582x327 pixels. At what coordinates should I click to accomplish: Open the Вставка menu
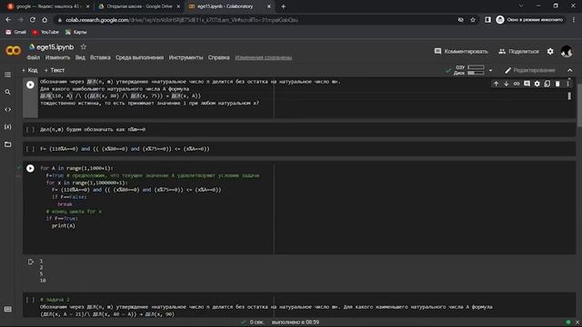point(100,57)
